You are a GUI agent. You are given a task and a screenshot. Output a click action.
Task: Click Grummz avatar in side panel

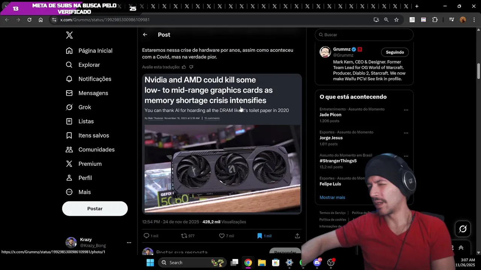[325, 52]
